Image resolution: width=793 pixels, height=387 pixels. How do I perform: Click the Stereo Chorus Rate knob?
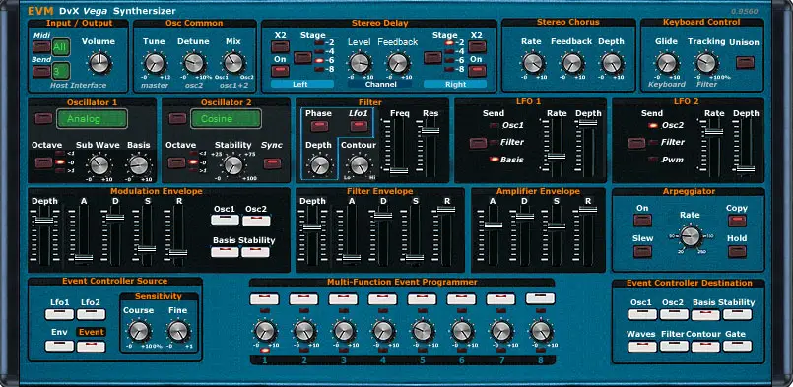(532, 63)
